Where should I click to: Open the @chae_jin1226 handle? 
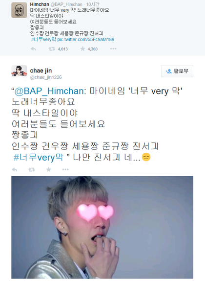pos(46,77)
